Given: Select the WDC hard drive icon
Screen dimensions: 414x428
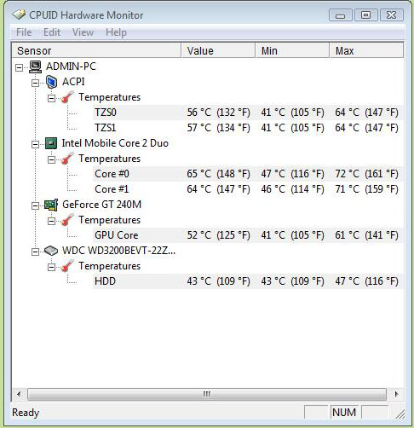Looking at the screenshot, I should pyautogui.click(x=51, y=251).
